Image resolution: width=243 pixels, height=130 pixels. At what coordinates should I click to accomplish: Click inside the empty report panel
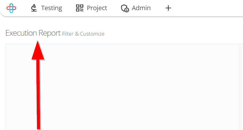pyautogui.click(x=123, y=87)
